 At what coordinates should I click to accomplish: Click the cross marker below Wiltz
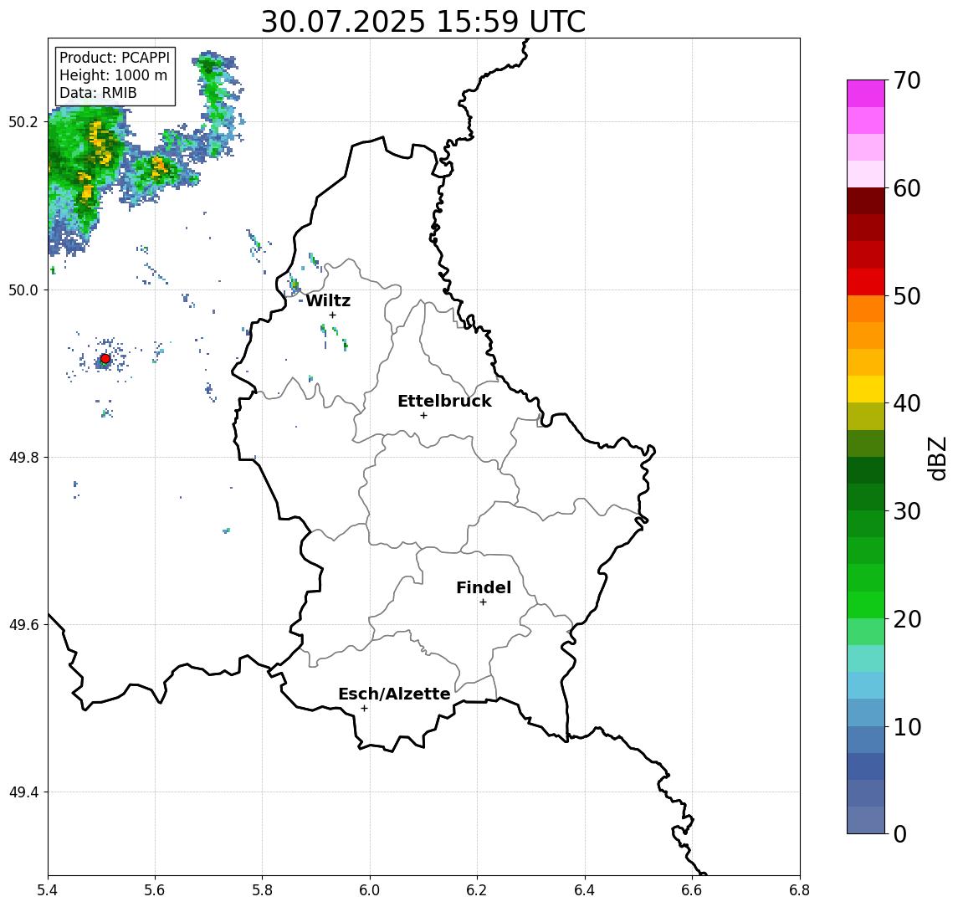[332, 315]
